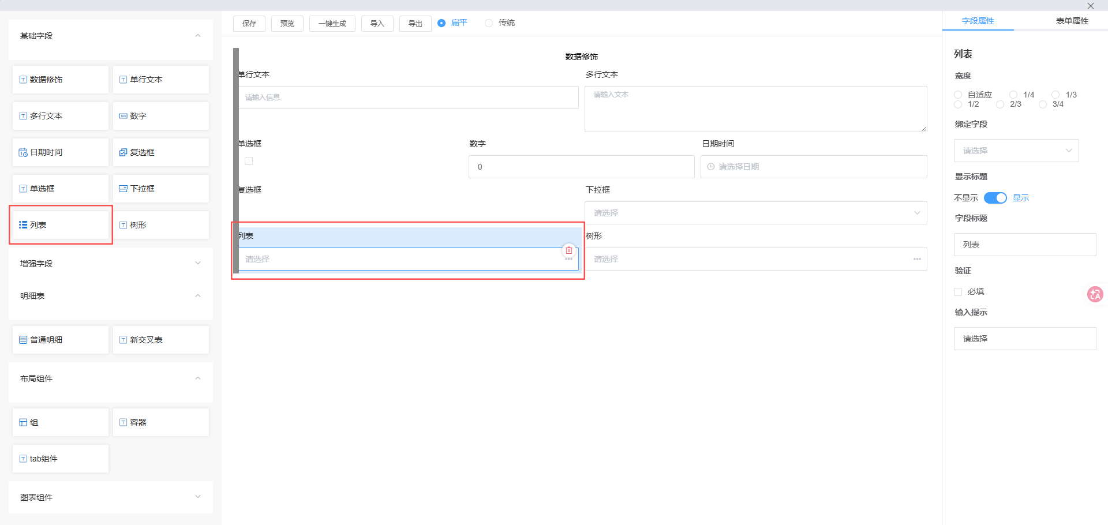Click the 树形 select input on canvas
This screenshot has width=1108, height=525.
pos(756,259)
